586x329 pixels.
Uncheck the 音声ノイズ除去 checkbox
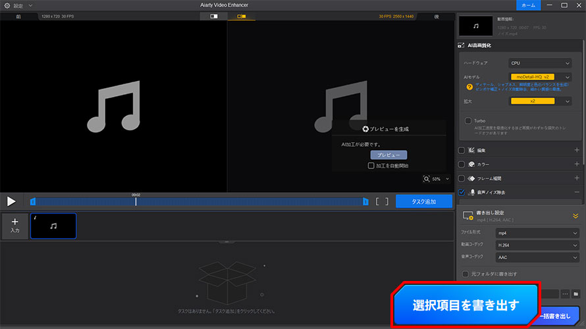[462, 192]
